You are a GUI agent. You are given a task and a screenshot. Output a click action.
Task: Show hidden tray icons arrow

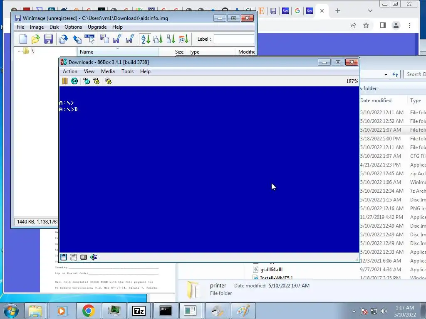[354, 311]
